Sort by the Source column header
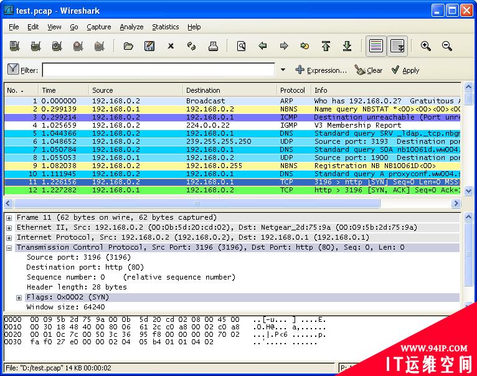Screen dimensions: 477x376 (x=136, y=90)
